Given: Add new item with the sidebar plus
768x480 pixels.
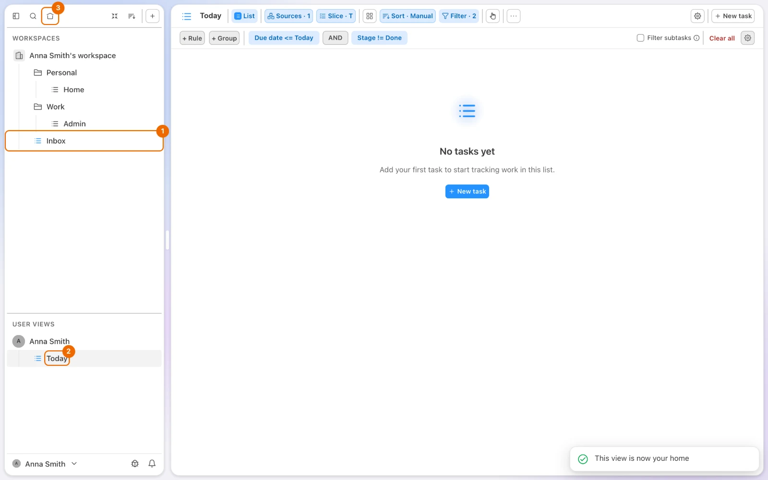Looking at the screenshot, I should [x=152, y=16].
